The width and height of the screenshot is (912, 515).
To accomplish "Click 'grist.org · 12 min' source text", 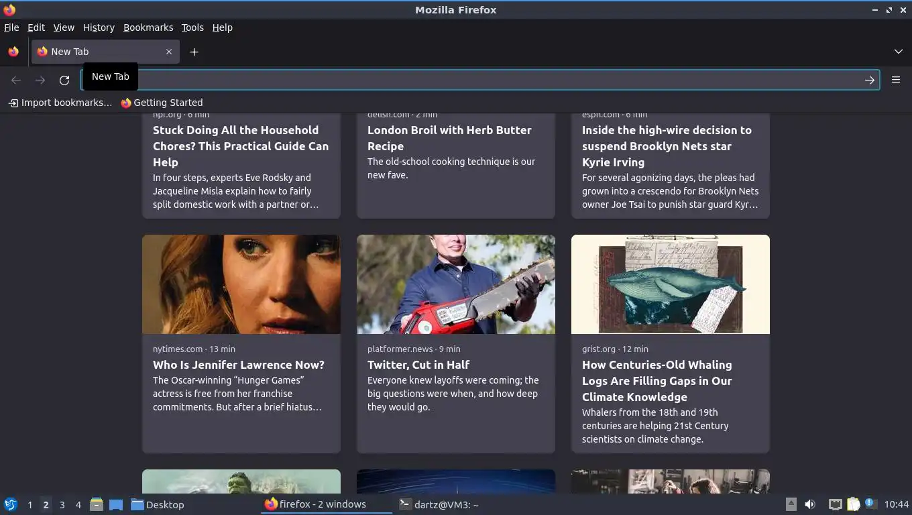I will pyautogui.click(x=615, y=349).
